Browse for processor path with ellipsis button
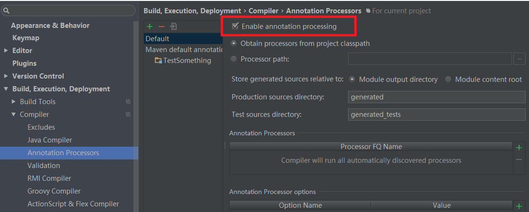 pyautogui.click(x=520, y=59)
